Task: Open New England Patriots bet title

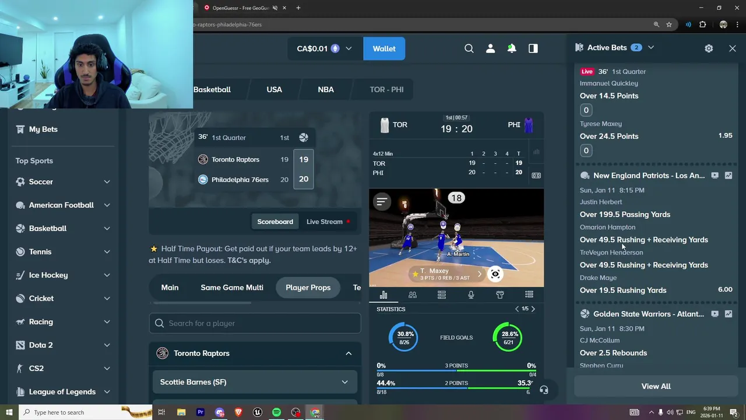Action: (x=649, y=176)
